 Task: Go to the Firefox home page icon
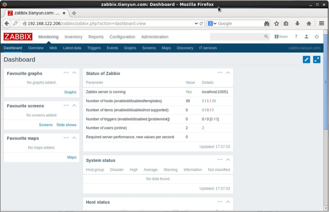(308, 24)
